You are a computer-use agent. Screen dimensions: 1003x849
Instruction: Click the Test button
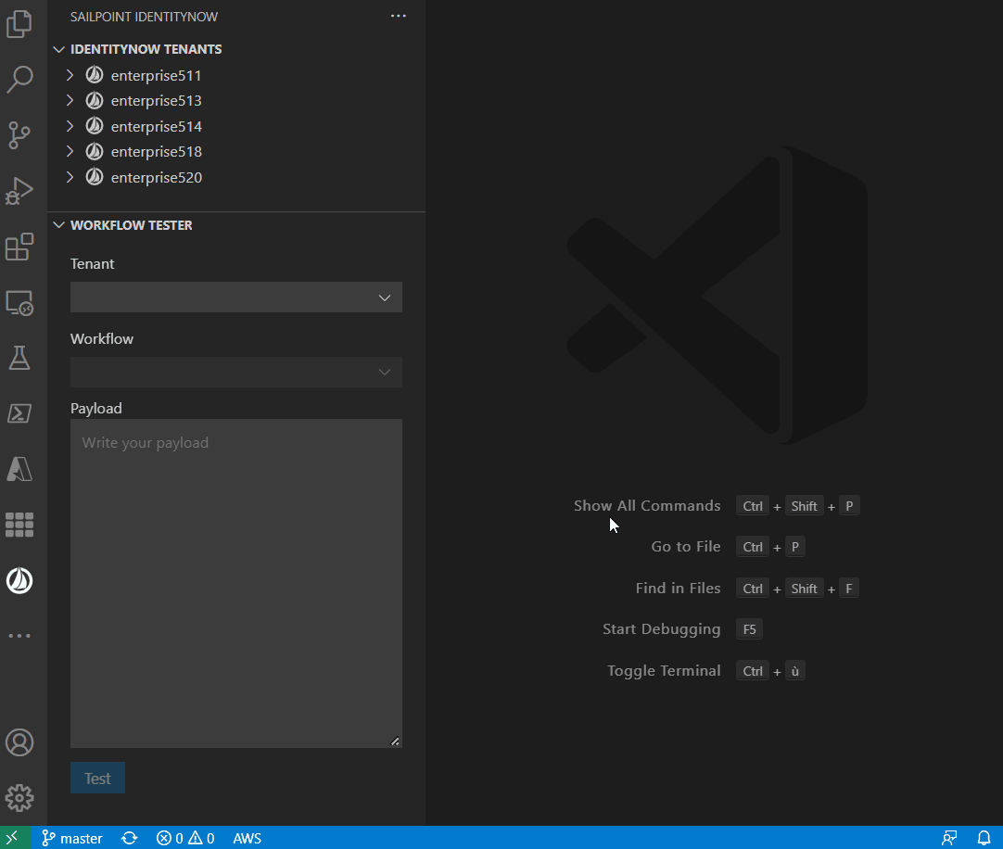tap(98, 778)
